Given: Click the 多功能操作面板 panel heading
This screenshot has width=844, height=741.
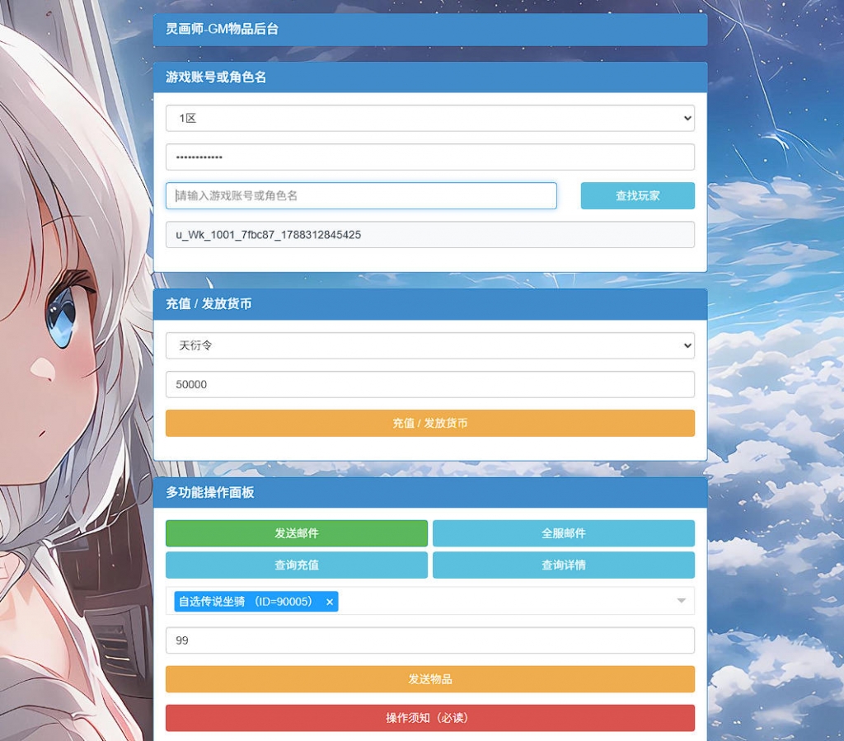Looking at the screenshot, I should (429, 492).
